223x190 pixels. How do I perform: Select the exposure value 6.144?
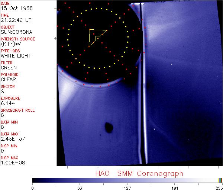(x=7, y=103)
